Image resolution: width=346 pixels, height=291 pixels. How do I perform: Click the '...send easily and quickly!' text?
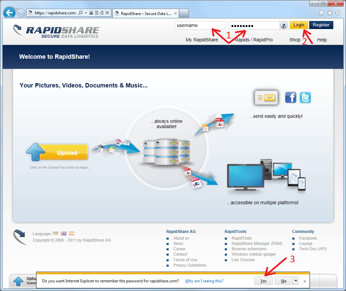click(x=276, y=116)
